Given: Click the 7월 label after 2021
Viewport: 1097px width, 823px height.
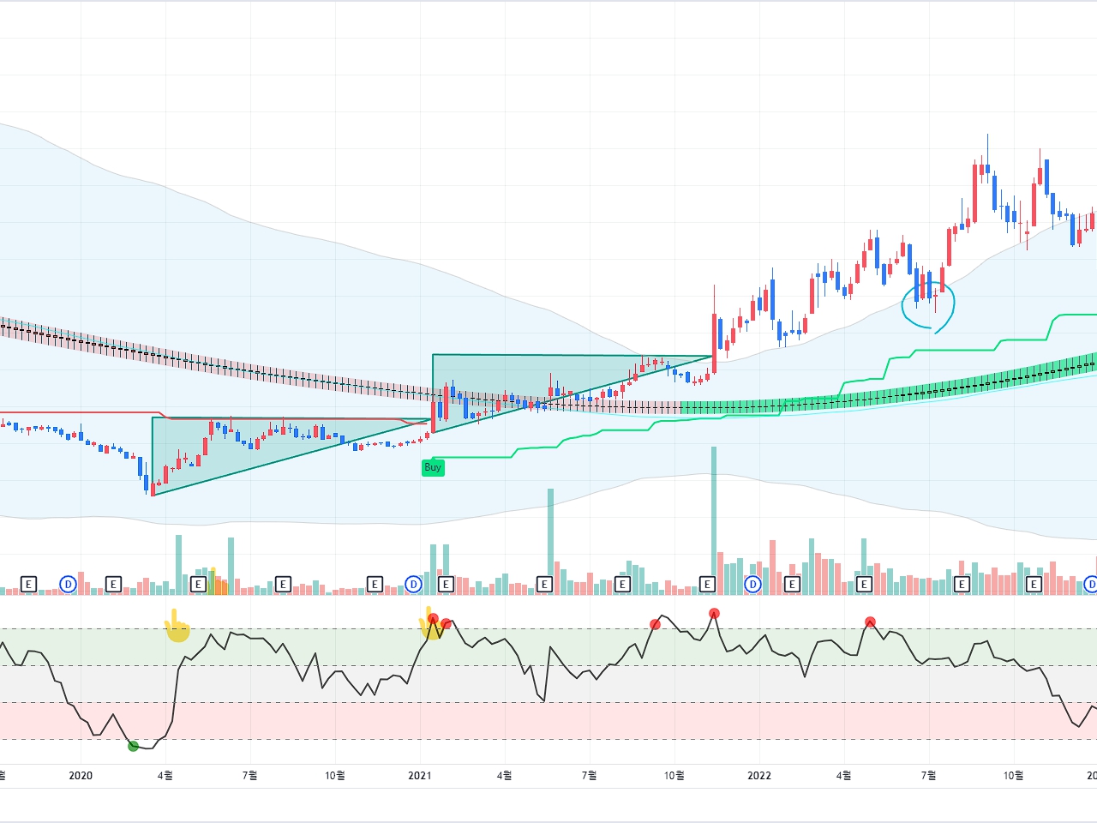Looking at the screenshot, I should [x=590, y=776].
